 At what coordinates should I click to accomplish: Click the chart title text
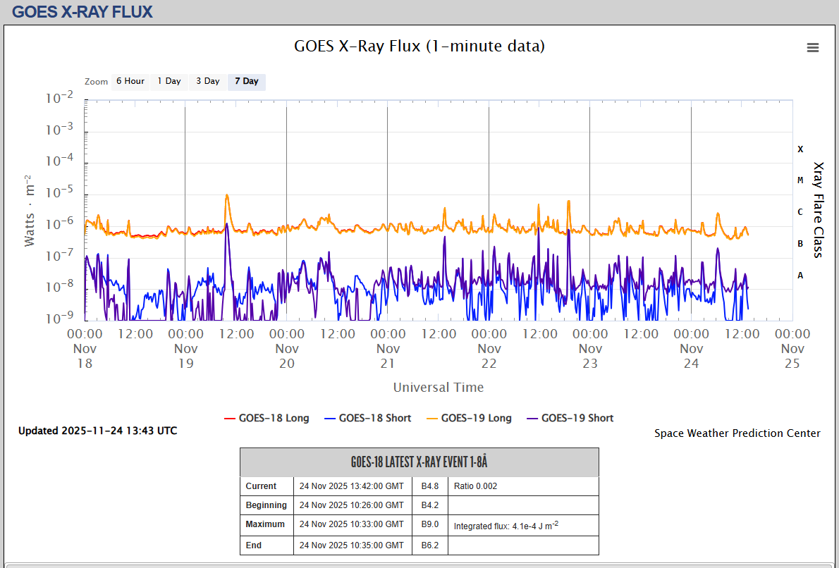pos(419,47)
